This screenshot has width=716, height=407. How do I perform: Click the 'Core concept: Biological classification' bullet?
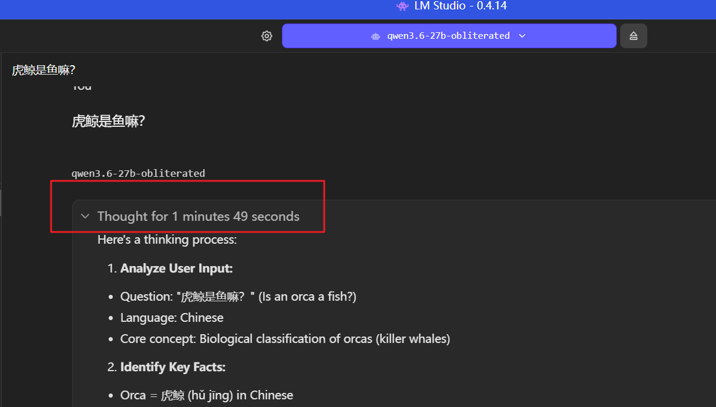pyautogui.click(x=285, y=339)
